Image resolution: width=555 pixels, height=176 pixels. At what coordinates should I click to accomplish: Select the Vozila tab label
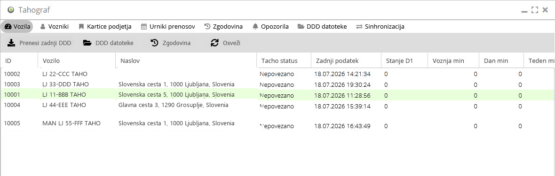(x=22, y=26)
